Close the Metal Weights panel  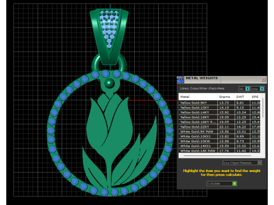pyautogui.click(x=264, y=79)
